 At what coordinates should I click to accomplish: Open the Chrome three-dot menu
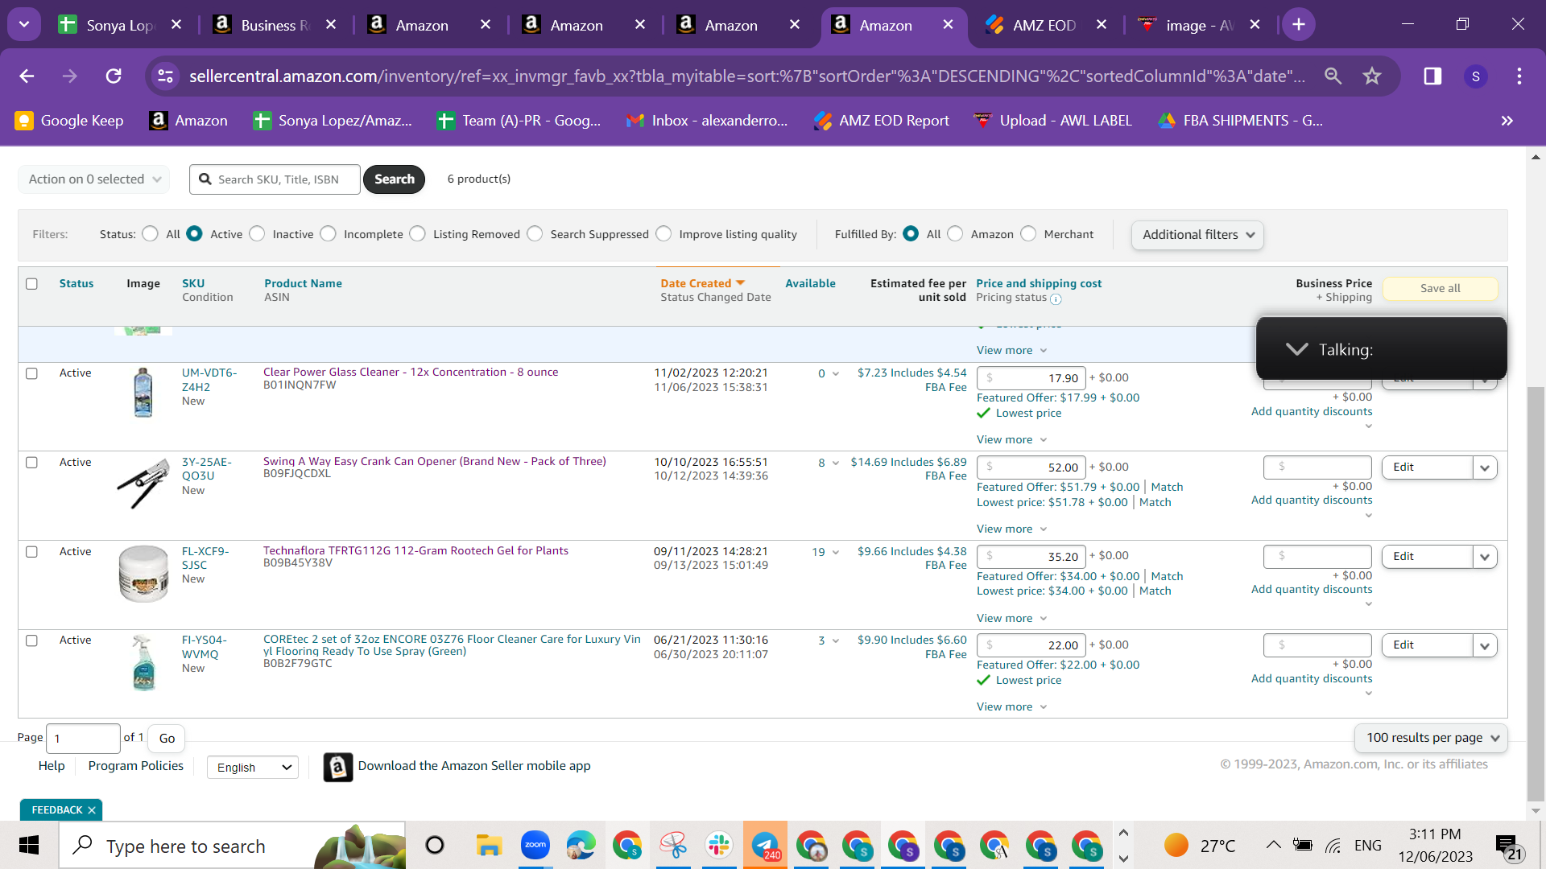point(1519,76)
